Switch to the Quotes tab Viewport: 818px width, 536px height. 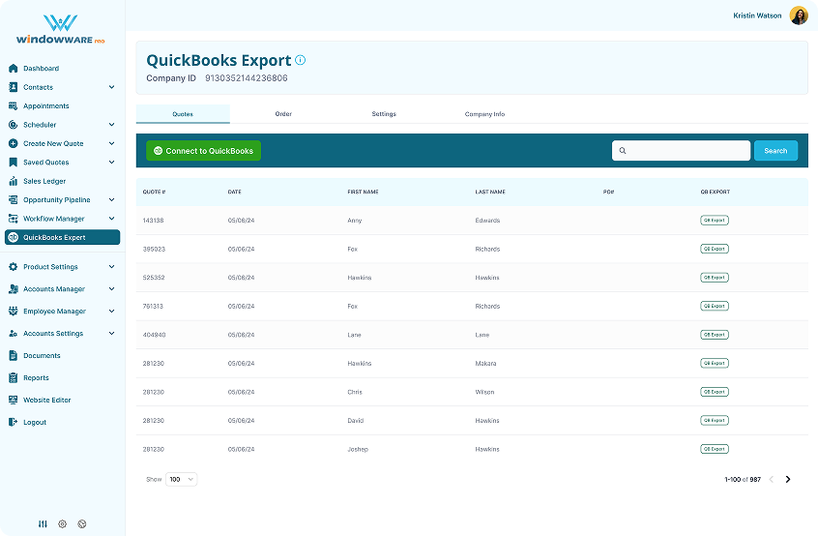pos(183,114)
